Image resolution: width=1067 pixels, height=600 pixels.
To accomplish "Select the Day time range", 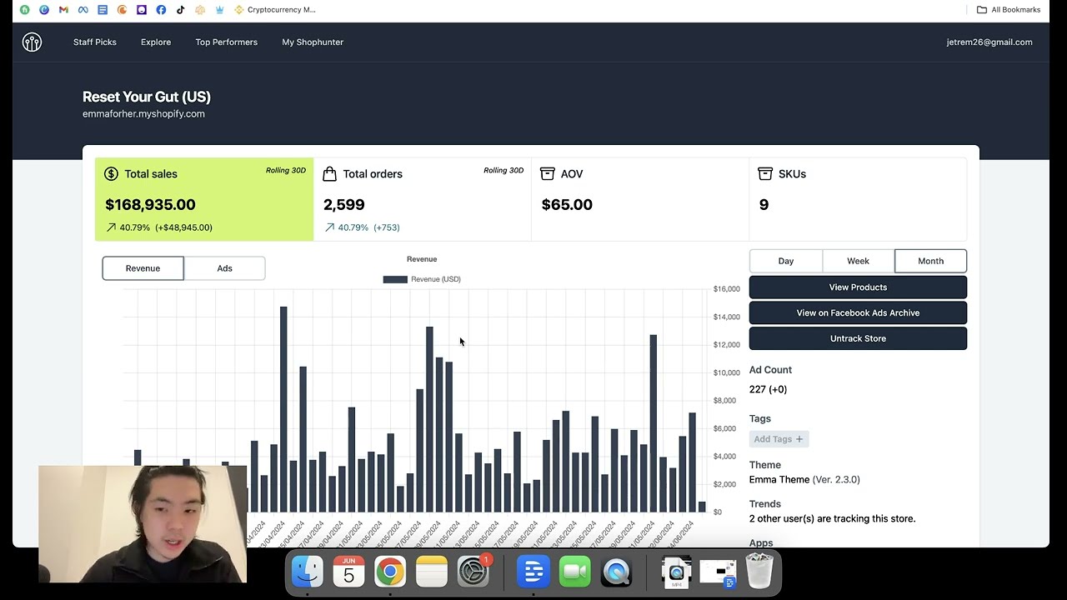I will (786, 261).
